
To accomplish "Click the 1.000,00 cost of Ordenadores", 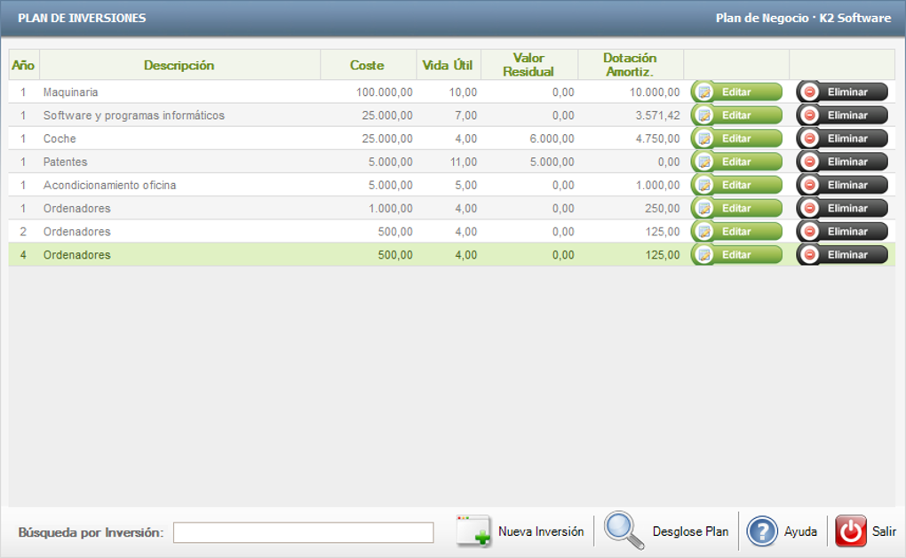I will click(391, 208).
